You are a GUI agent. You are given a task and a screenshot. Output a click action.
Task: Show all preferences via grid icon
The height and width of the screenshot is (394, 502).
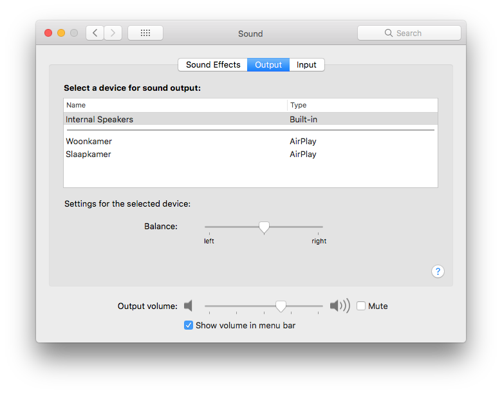tap(145, 33)
